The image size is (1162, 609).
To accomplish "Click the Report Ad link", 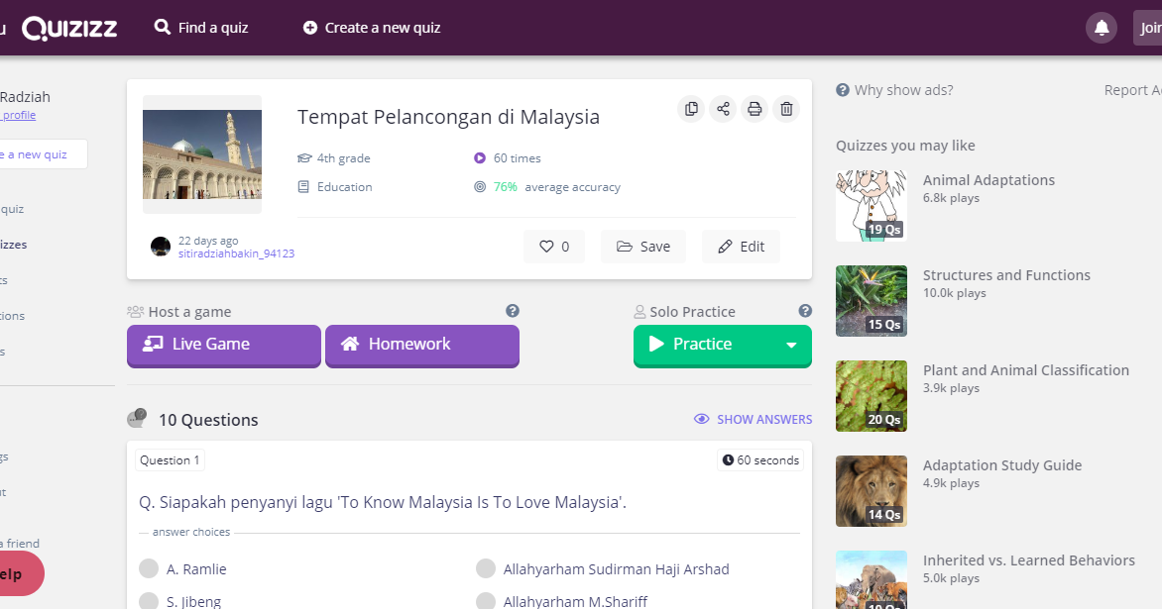I will (1133, 90).
